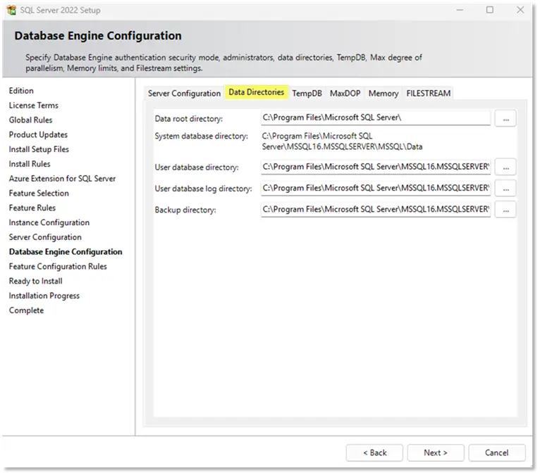Browse for the Backup directory
The image size is (540, 475).
pos(506,210)
